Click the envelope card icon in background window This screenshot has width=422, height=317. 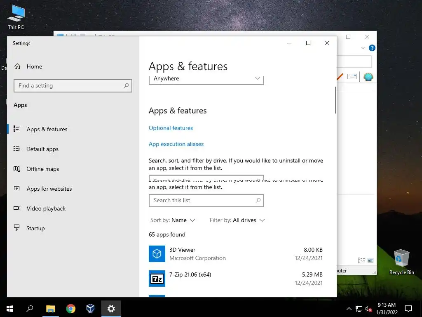pyautogui.click(x=352, y=77)
